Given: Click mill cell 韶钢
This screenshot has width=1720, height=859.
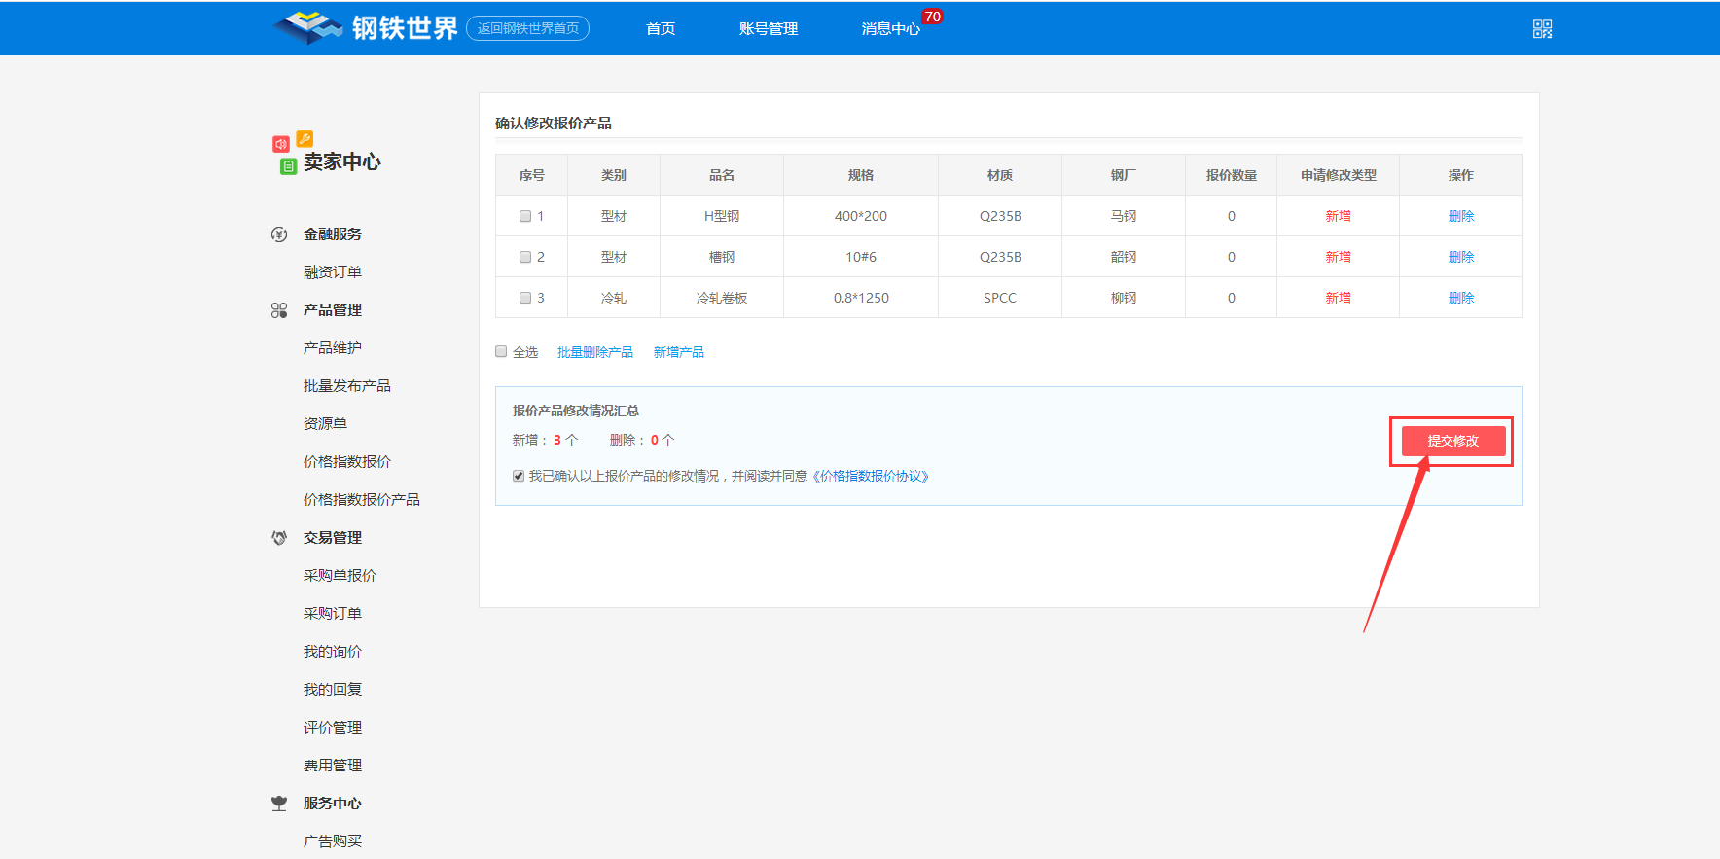Looking at the screenshot, I should coord(1124,257).
